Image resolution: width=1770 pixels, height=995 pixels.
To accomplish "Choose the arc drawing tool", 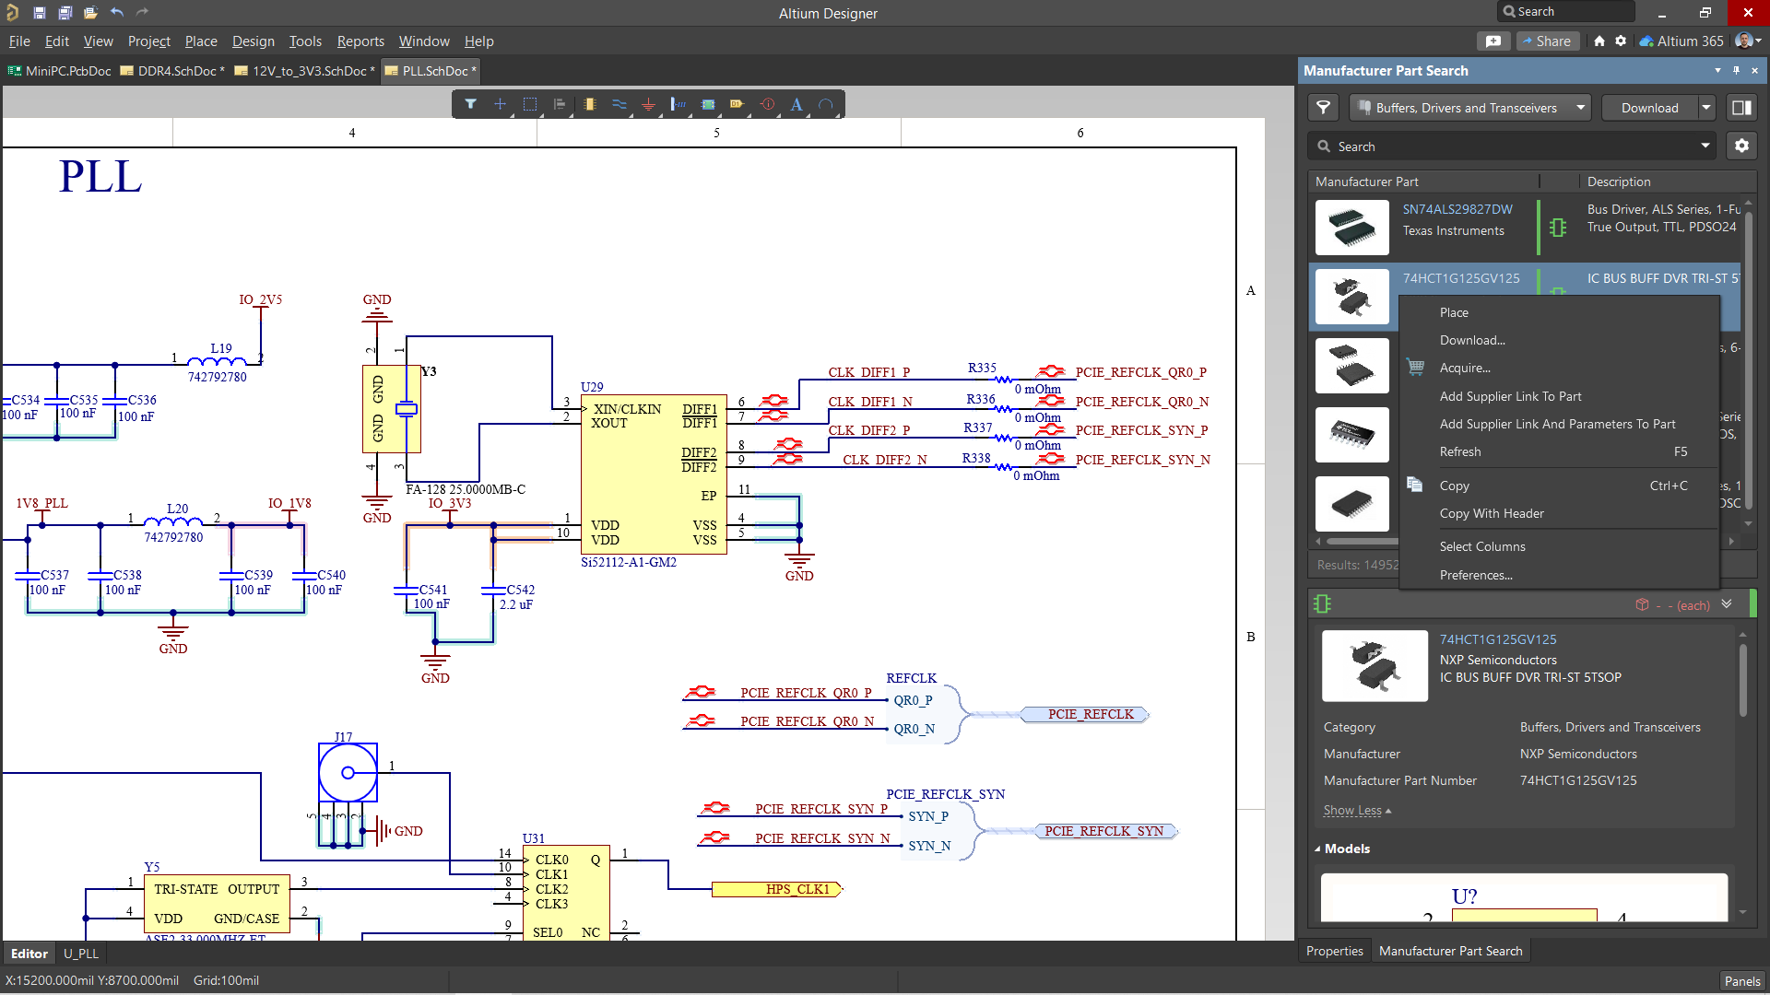I will tap(826, 104).
